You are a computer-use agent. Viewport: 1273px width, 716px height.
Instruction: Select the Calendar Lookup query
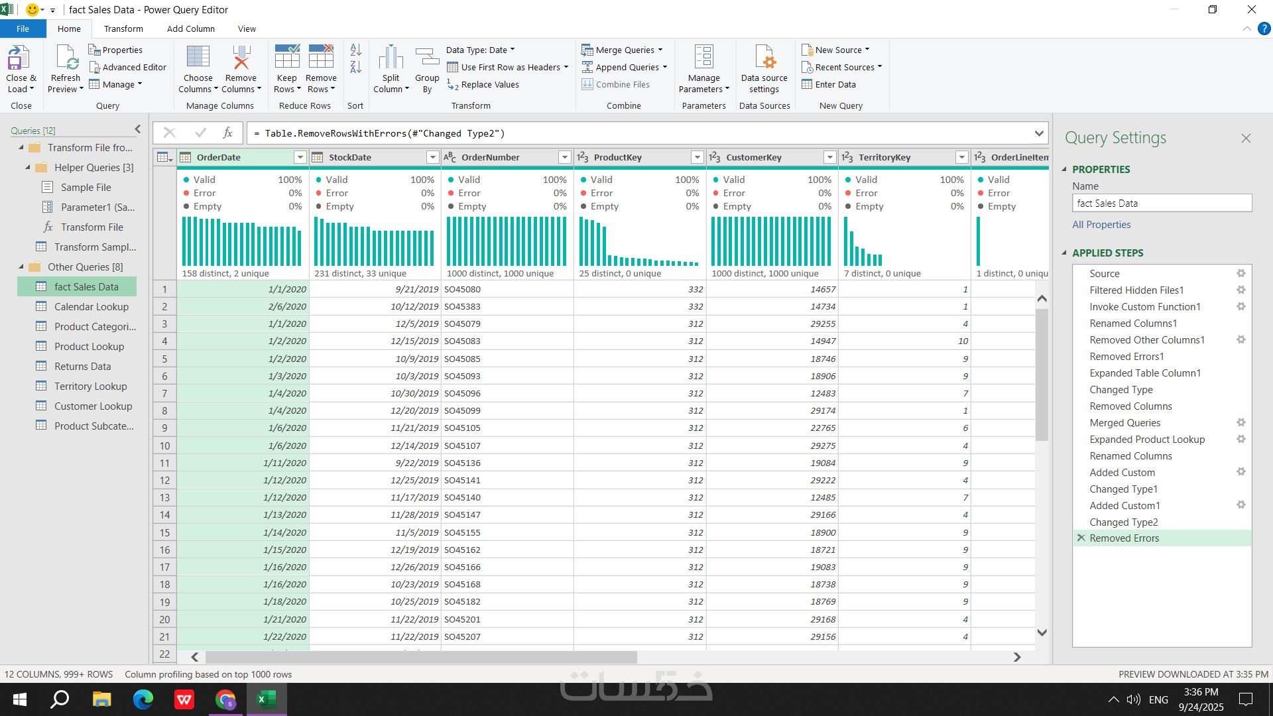[x=91, y=307]
